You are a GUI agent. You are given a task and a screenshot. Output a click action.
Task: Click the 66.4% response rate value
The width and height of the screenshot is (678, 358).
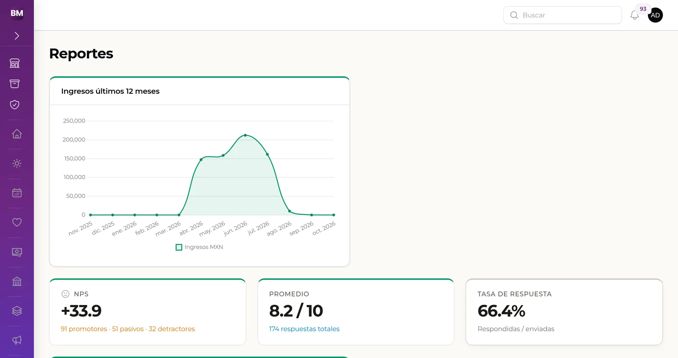point(501,311)
